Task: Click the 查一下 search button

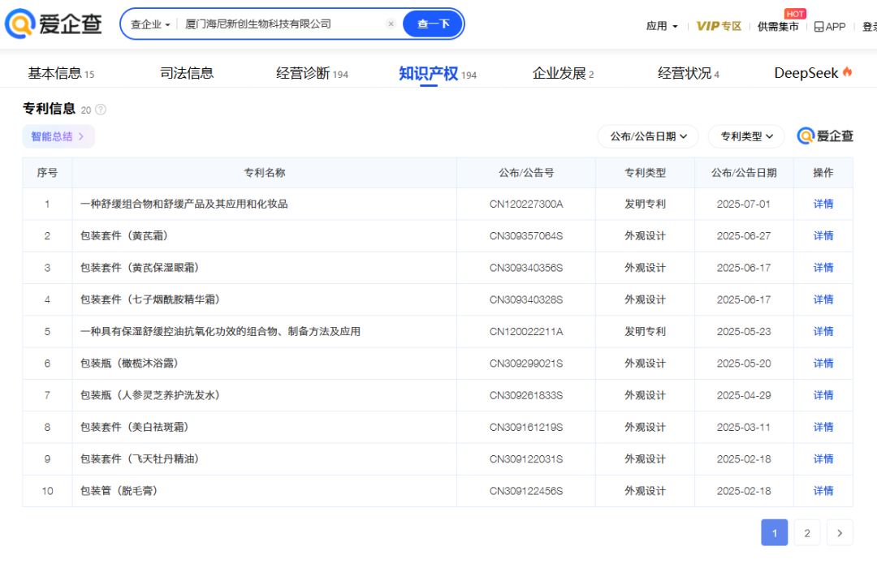Action: (x=433, y=24)
